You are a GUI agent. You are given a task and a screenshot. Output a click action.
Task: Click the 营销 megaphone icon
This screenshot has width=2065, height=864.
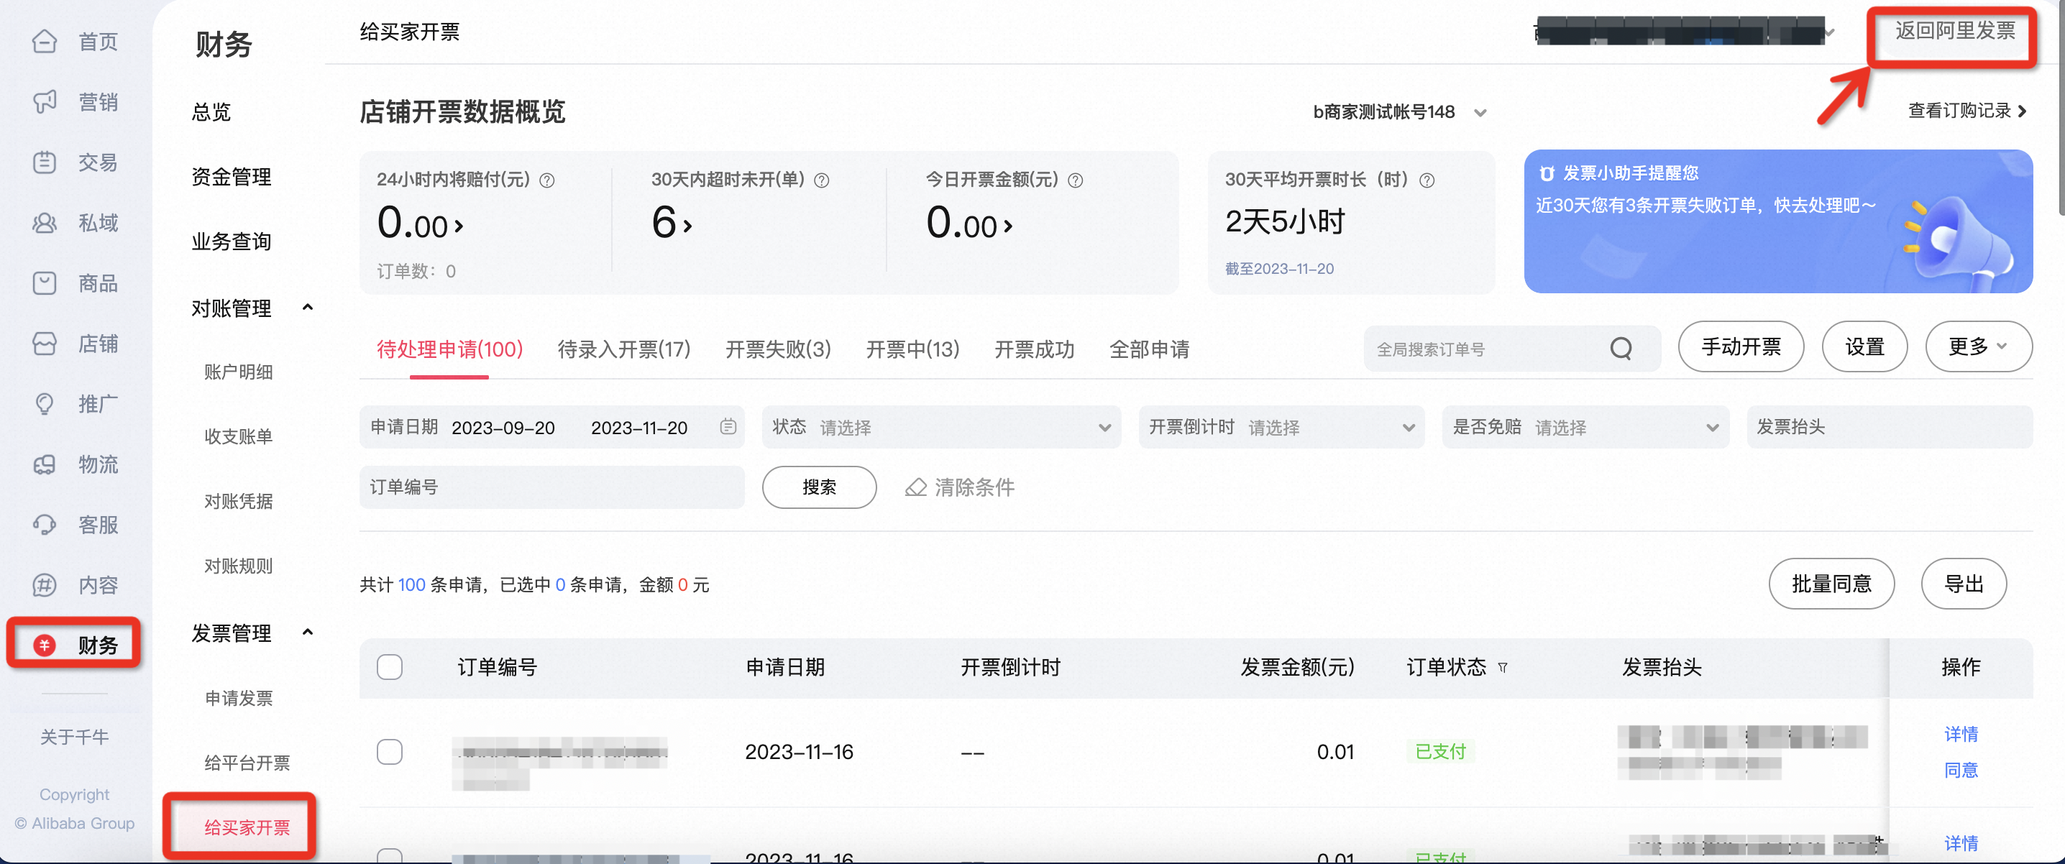[x=45, y=102]
